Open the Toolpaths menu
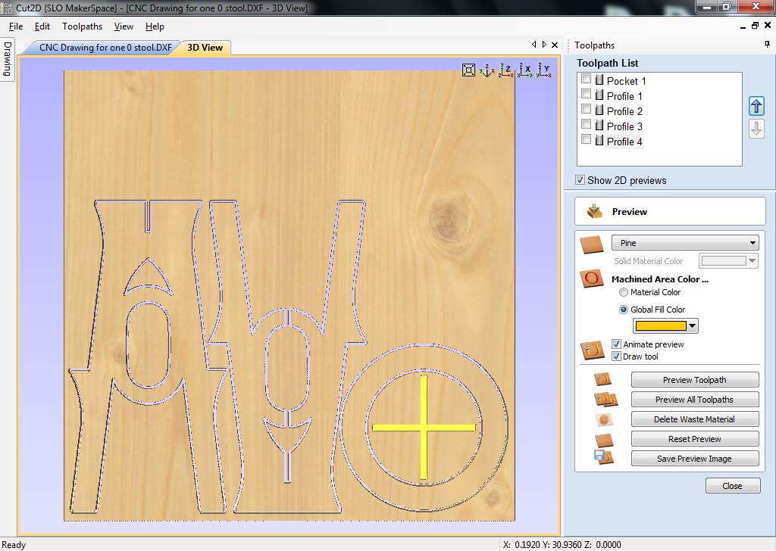Screen dimensions: 776x551 coord(82,26)
